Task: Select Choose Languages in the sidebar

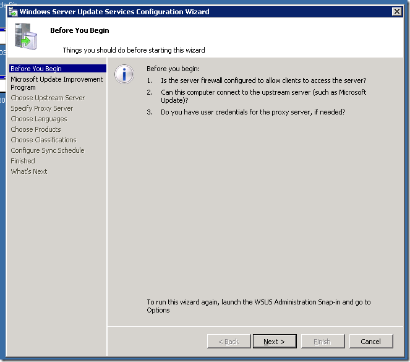Action: (x=38, y=119)
